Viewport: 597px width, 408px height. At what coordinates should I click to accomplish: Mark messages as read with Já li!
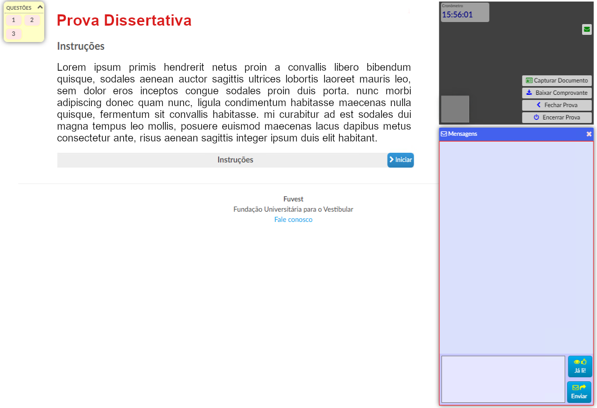pyautogui.click(x=580, y=366)
